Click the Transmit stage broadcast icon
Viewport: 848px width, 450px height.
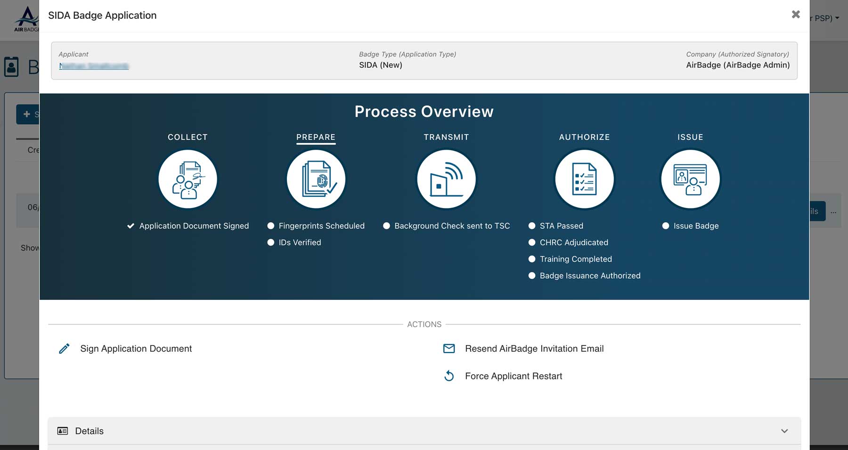pos(446,179)
